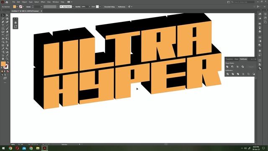The width and height of the screenshot is (268, 151).
Task: Open zoom level dropdown in status bar
Action: (19, 144)
